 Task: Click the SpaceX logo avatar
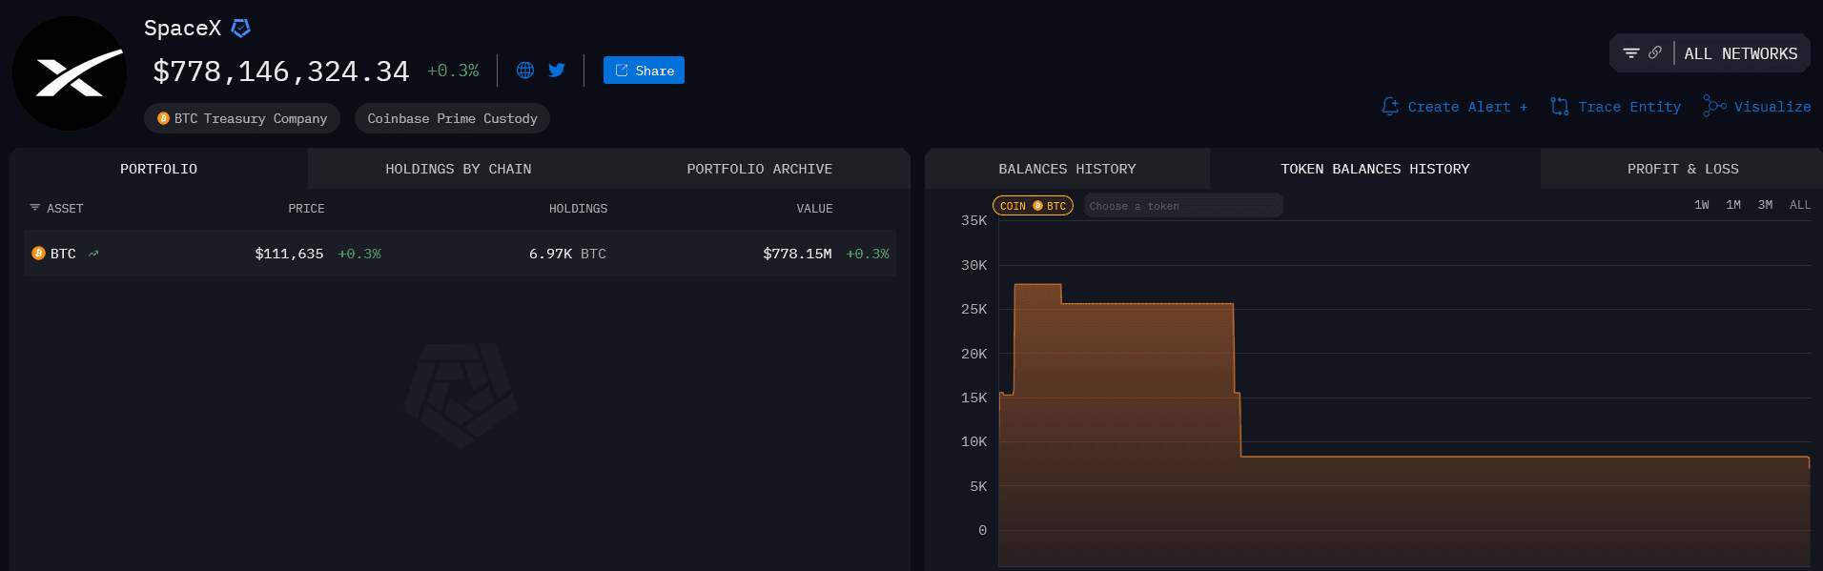point(70,73)
